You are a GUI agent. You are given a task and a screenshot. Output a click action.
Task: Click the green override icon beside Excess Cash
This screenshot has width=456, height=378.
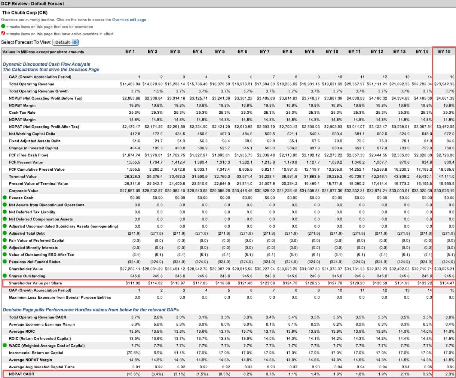coord(4,198)
